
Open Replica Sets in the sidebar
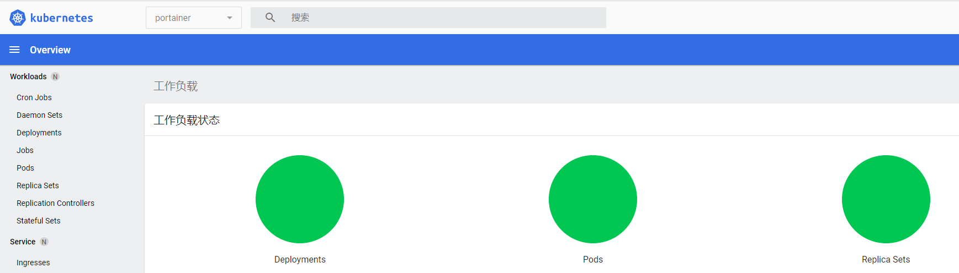click(38, 185)
